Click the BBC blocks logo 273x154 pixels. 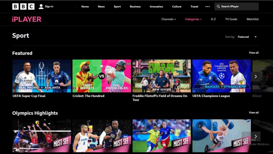click(x=23, y=6)
